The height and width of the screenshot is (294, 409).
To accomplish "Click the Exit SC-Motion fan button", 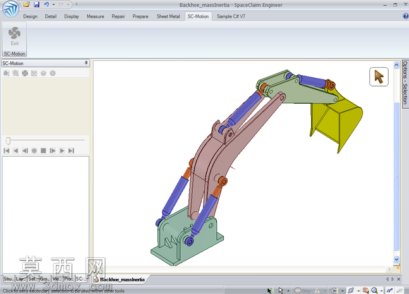I will point(15,37).
